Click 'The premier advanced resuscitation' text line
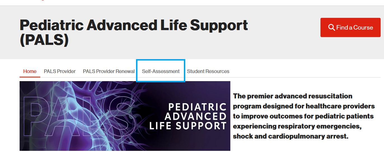The width and height of the screenshot is (384, 167). click(x=292, y=96)
